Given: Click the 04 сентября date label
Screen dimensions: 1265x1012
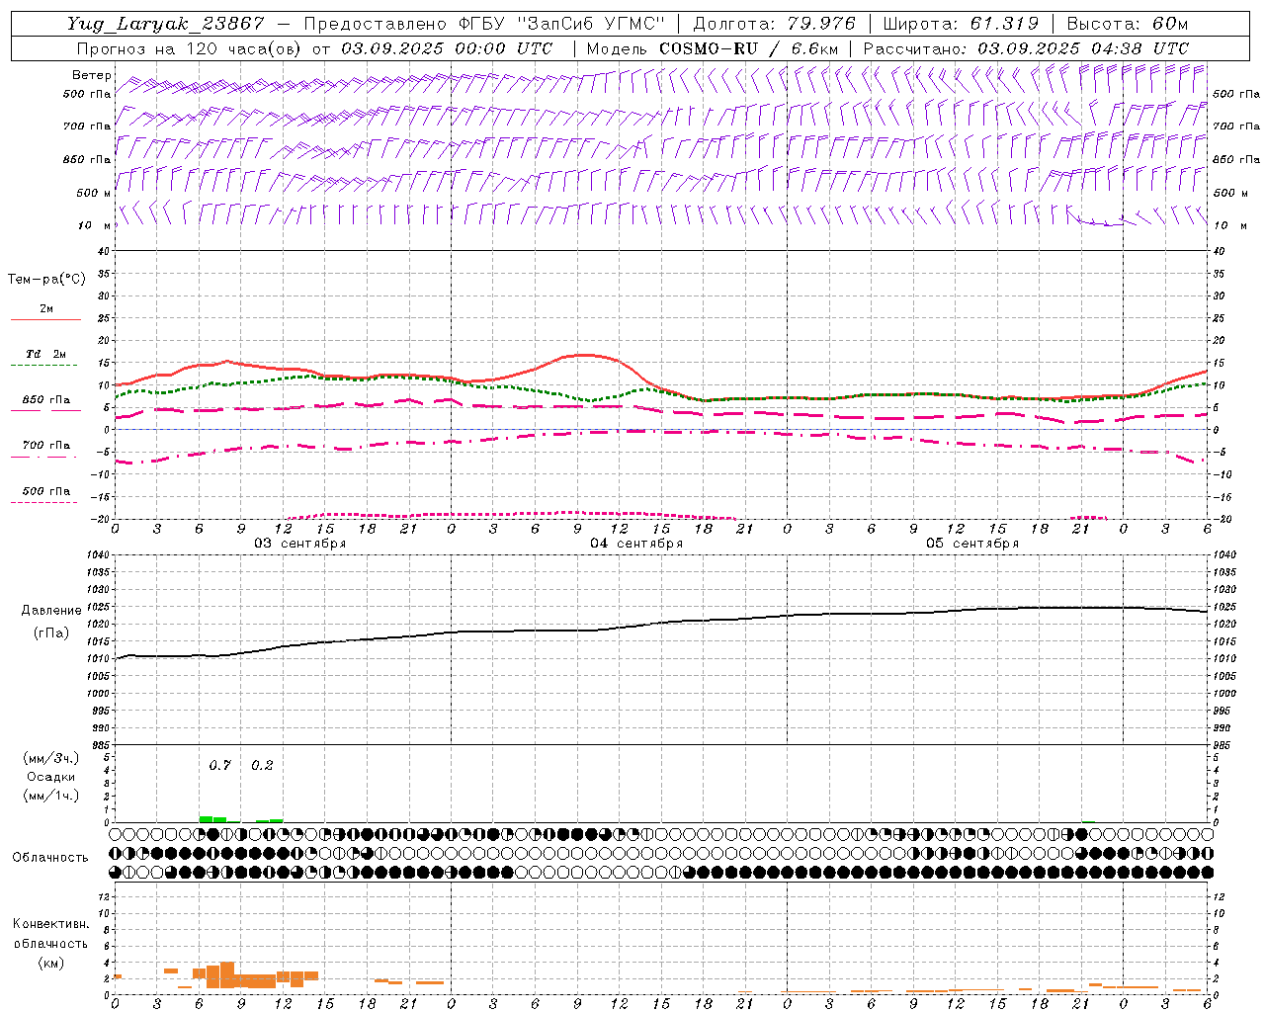Looking at the screenshot, I should (636, 544).
